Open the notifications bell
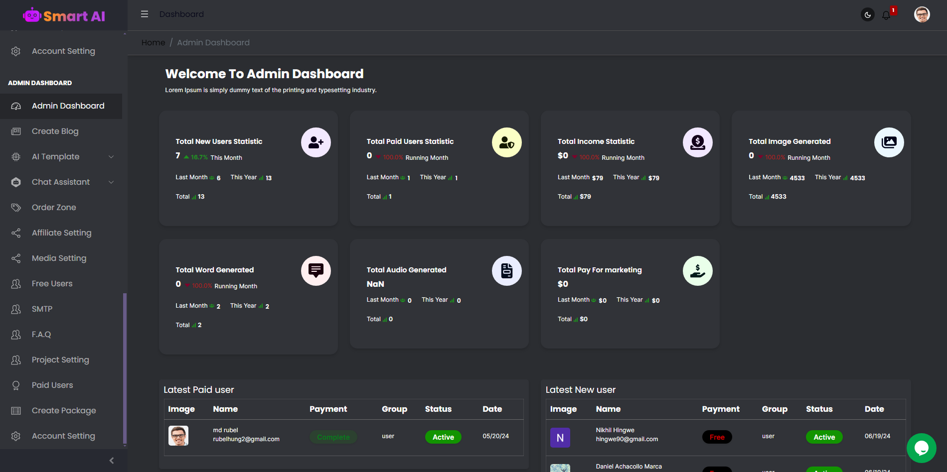 886,15
